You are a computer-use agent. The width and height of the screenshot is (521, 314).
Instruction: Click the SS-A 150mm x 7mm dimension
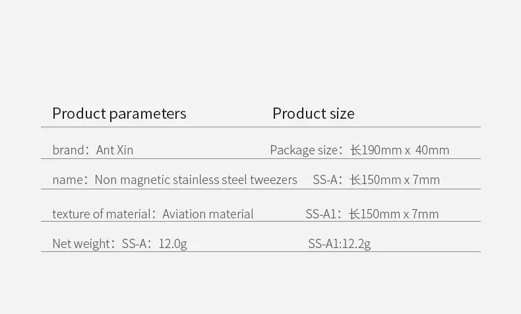(x=400, y=180)
